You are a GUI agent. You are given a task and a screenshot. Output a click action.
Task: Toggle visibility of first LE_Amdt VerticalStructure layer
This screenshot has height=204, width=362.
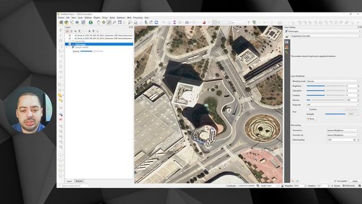coord(70,35)
